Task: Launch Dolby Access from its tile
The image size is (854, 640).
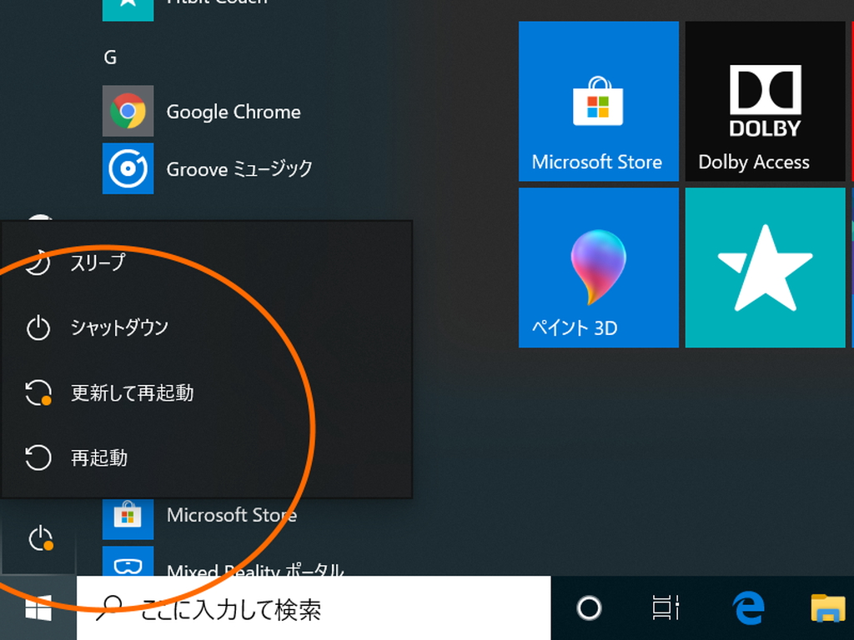Action: 763,100
